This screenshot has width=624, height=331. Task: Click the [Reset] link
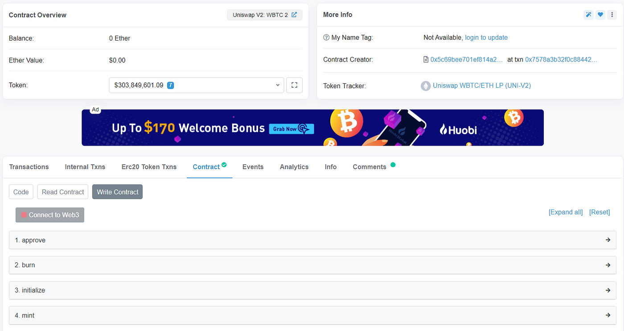(599, 212)
